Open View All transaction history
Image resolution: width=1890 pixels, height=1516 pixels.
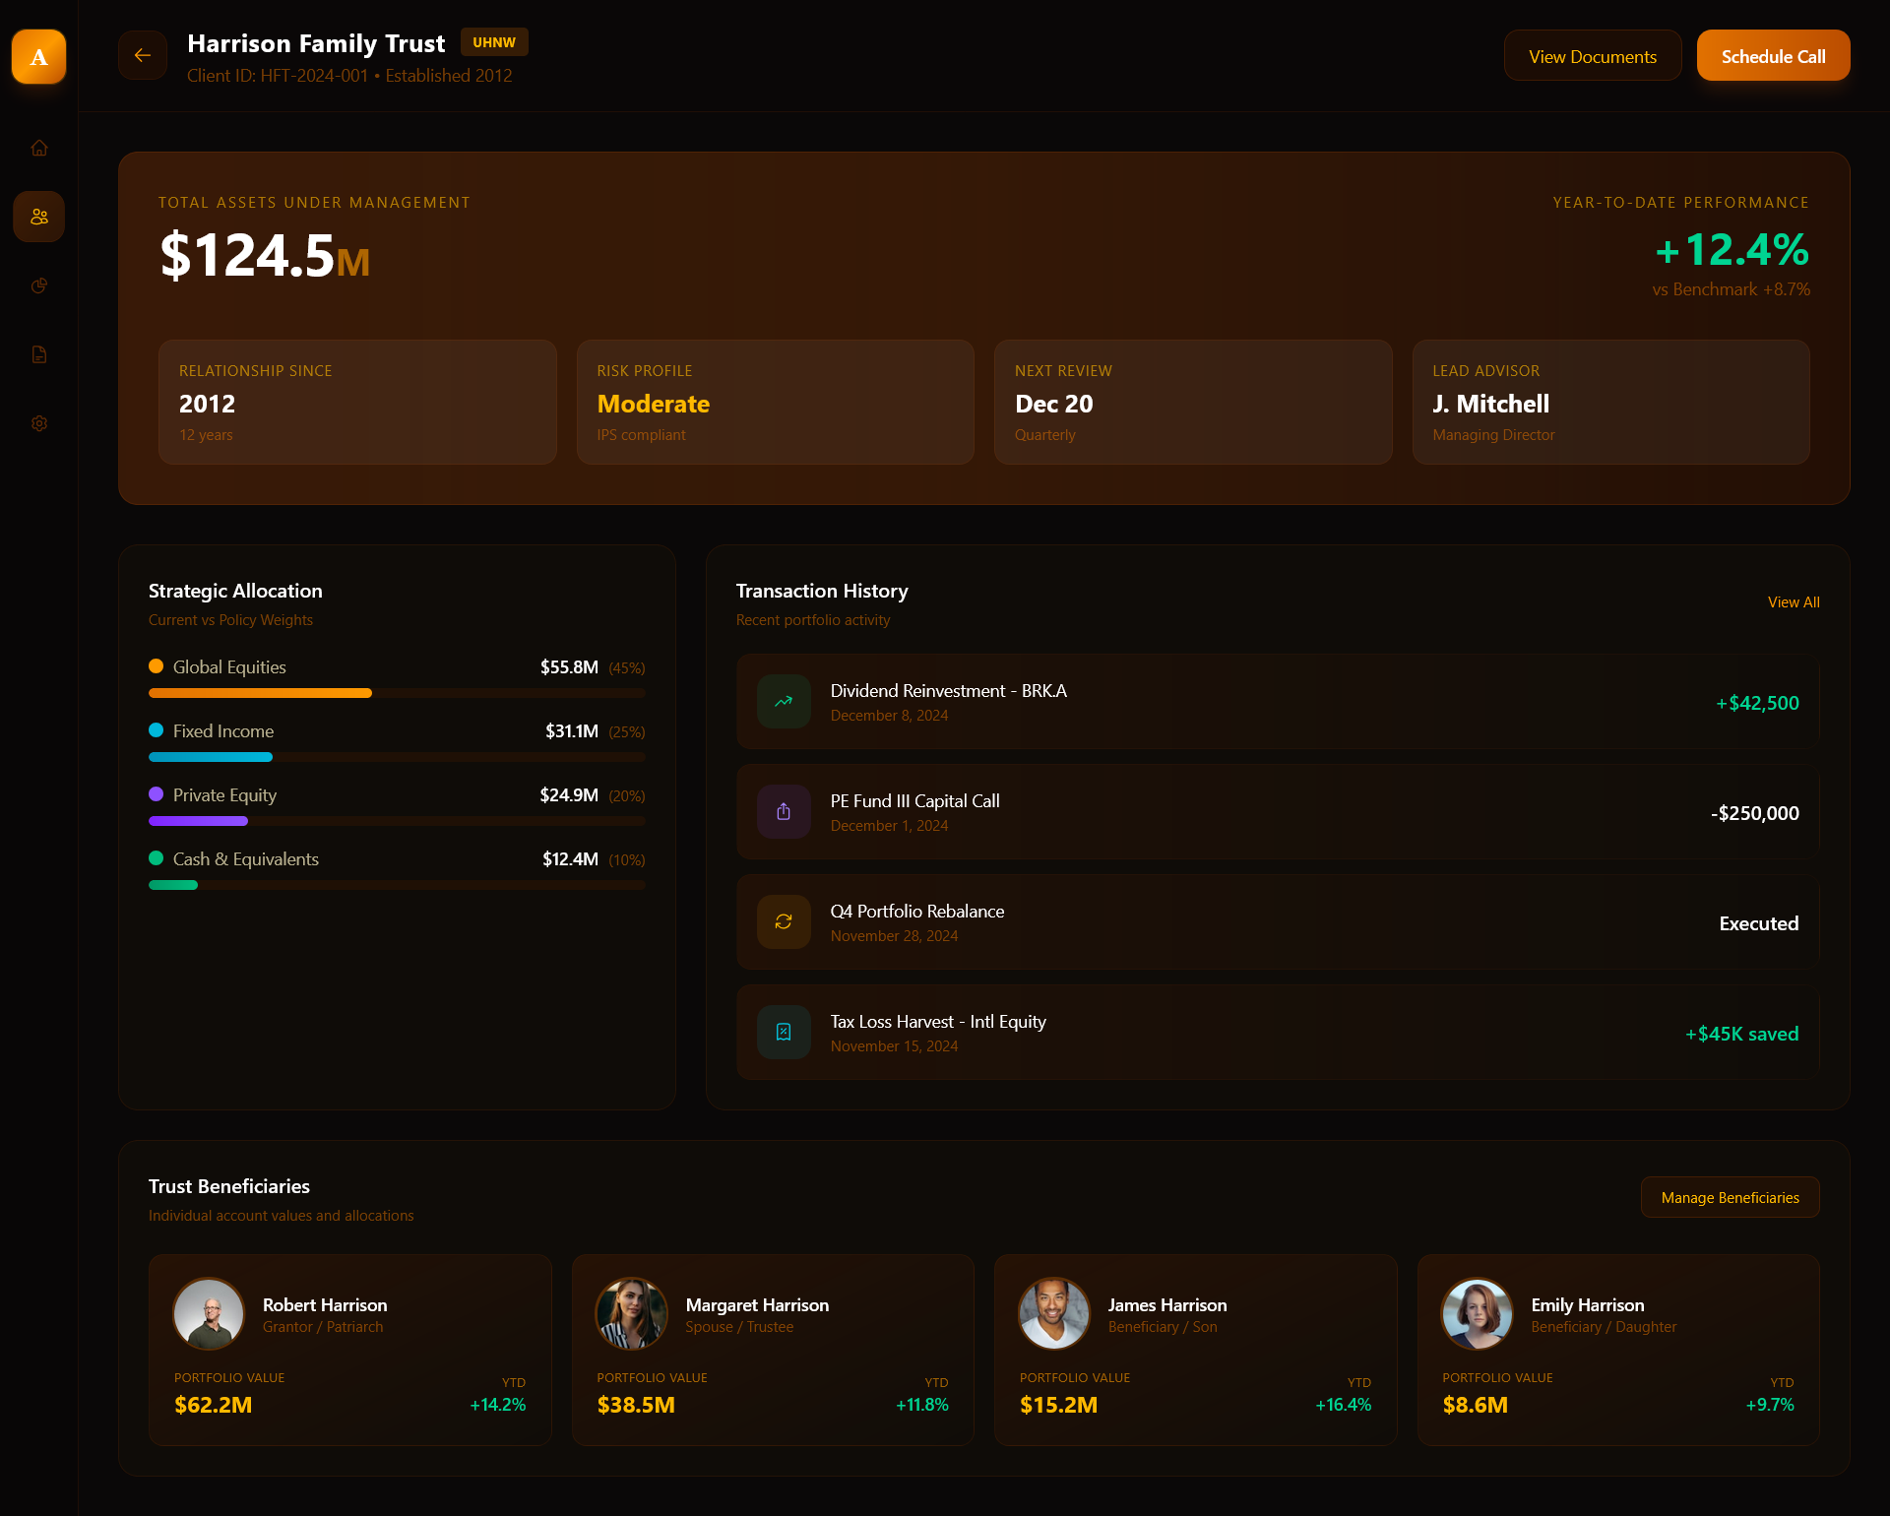click(x=1793, y=601)
